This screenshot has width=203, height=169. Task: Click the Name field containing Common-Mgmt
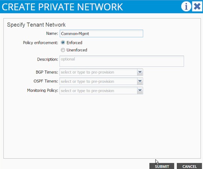[x=101, y=33]
